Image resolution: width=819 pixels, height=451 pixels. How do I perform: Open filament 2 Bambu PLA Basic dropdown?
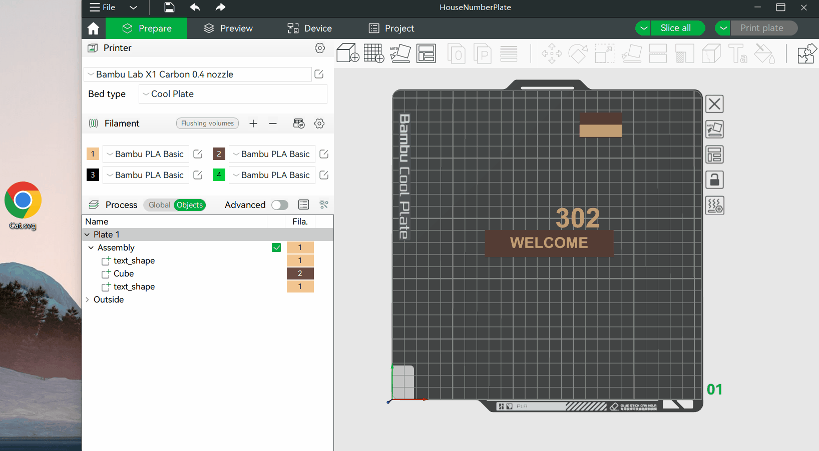pyautogui.click(x=272, y=154)
